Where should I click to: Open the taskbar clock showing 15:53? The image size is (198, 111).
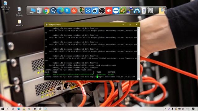pyautogui.click(x=187, y=109)
